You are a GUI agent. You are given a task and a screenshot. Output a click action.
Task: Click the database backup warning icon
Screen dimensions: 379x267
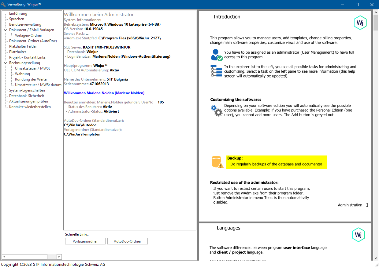click(x=217, y=162)
